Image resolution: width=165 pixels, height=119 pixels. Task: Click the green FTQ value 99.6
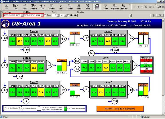[147, 66]
